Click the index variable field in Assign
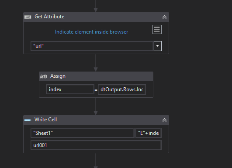The height and width of the screenshot is (168, 232). [x=70, y=89]
